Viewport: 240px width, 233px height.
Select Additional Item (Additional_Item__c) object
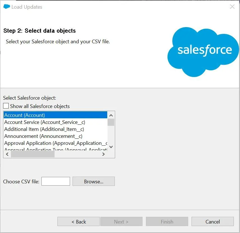[x=55, y=129]
